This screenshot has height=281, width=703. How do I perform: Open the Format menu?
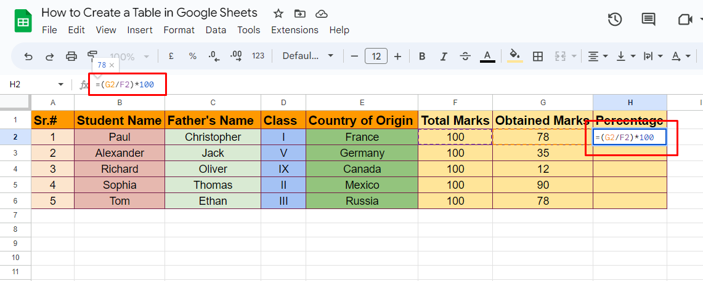coord(179,30)
